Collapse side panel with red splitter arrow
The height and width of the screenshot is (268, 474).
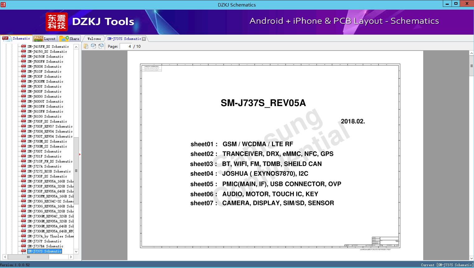(80, 154)
